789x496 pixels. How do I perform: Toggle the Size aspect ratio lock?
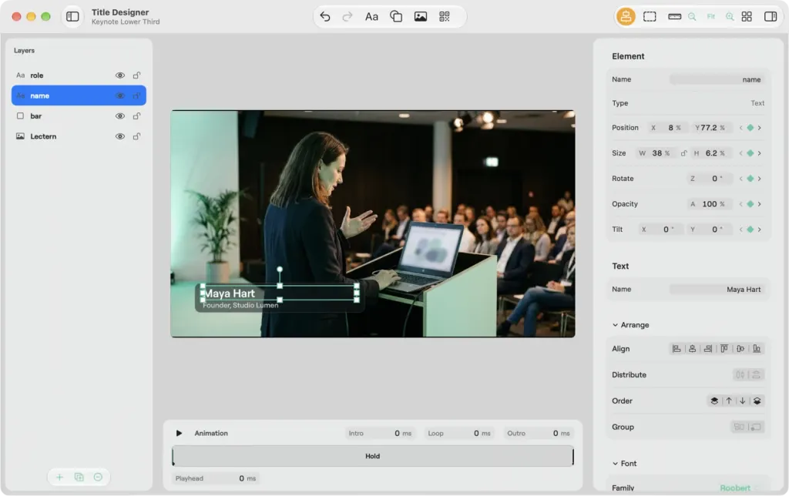tap(684, 153)
